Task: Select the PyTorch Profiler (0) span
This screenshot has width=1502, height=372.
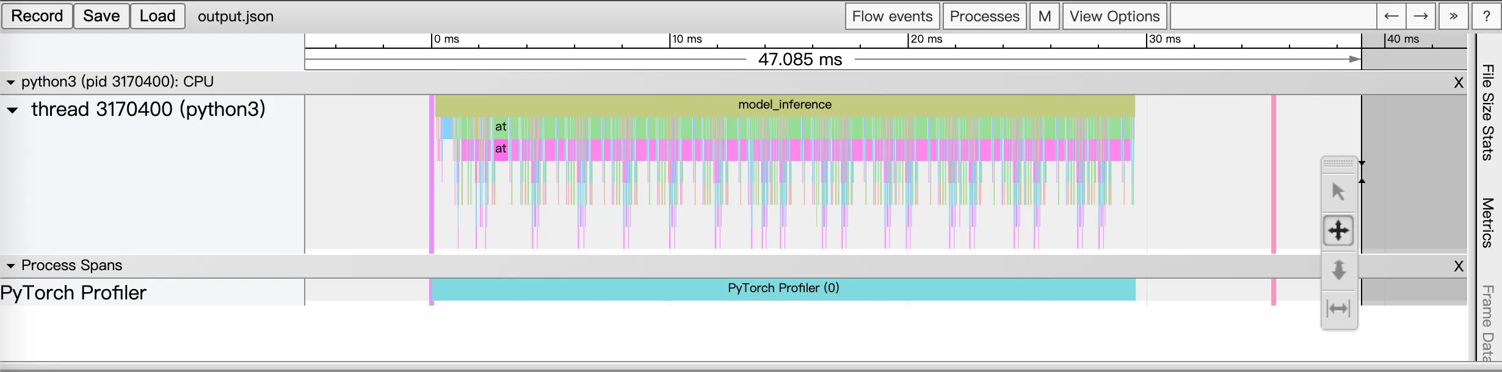Action: [x=783, y=288]
